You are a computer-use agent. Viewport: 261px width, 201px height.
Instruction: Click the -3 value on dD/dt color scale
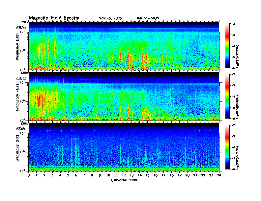coord(233,86)
